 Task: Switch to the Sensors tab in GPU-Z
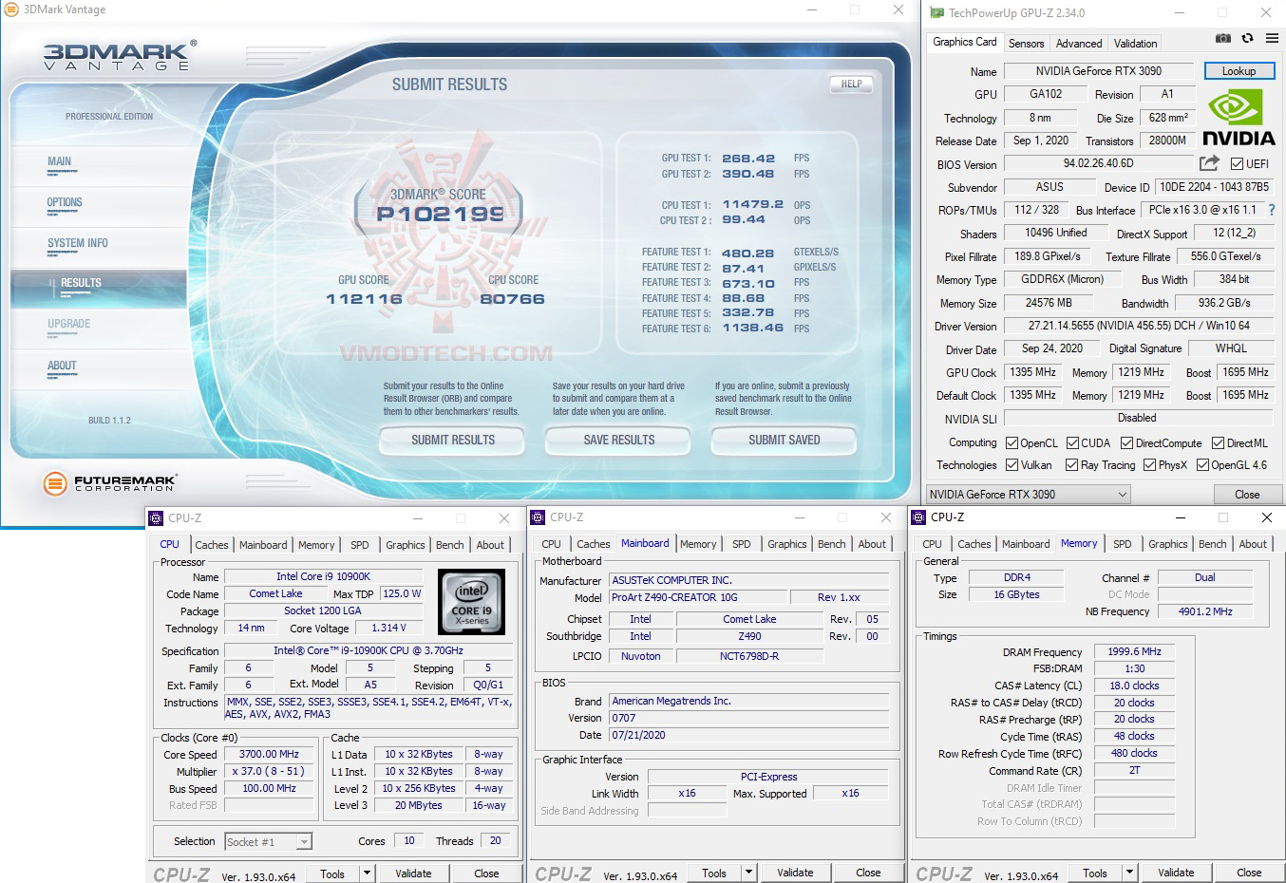[x=1026, y=44]
